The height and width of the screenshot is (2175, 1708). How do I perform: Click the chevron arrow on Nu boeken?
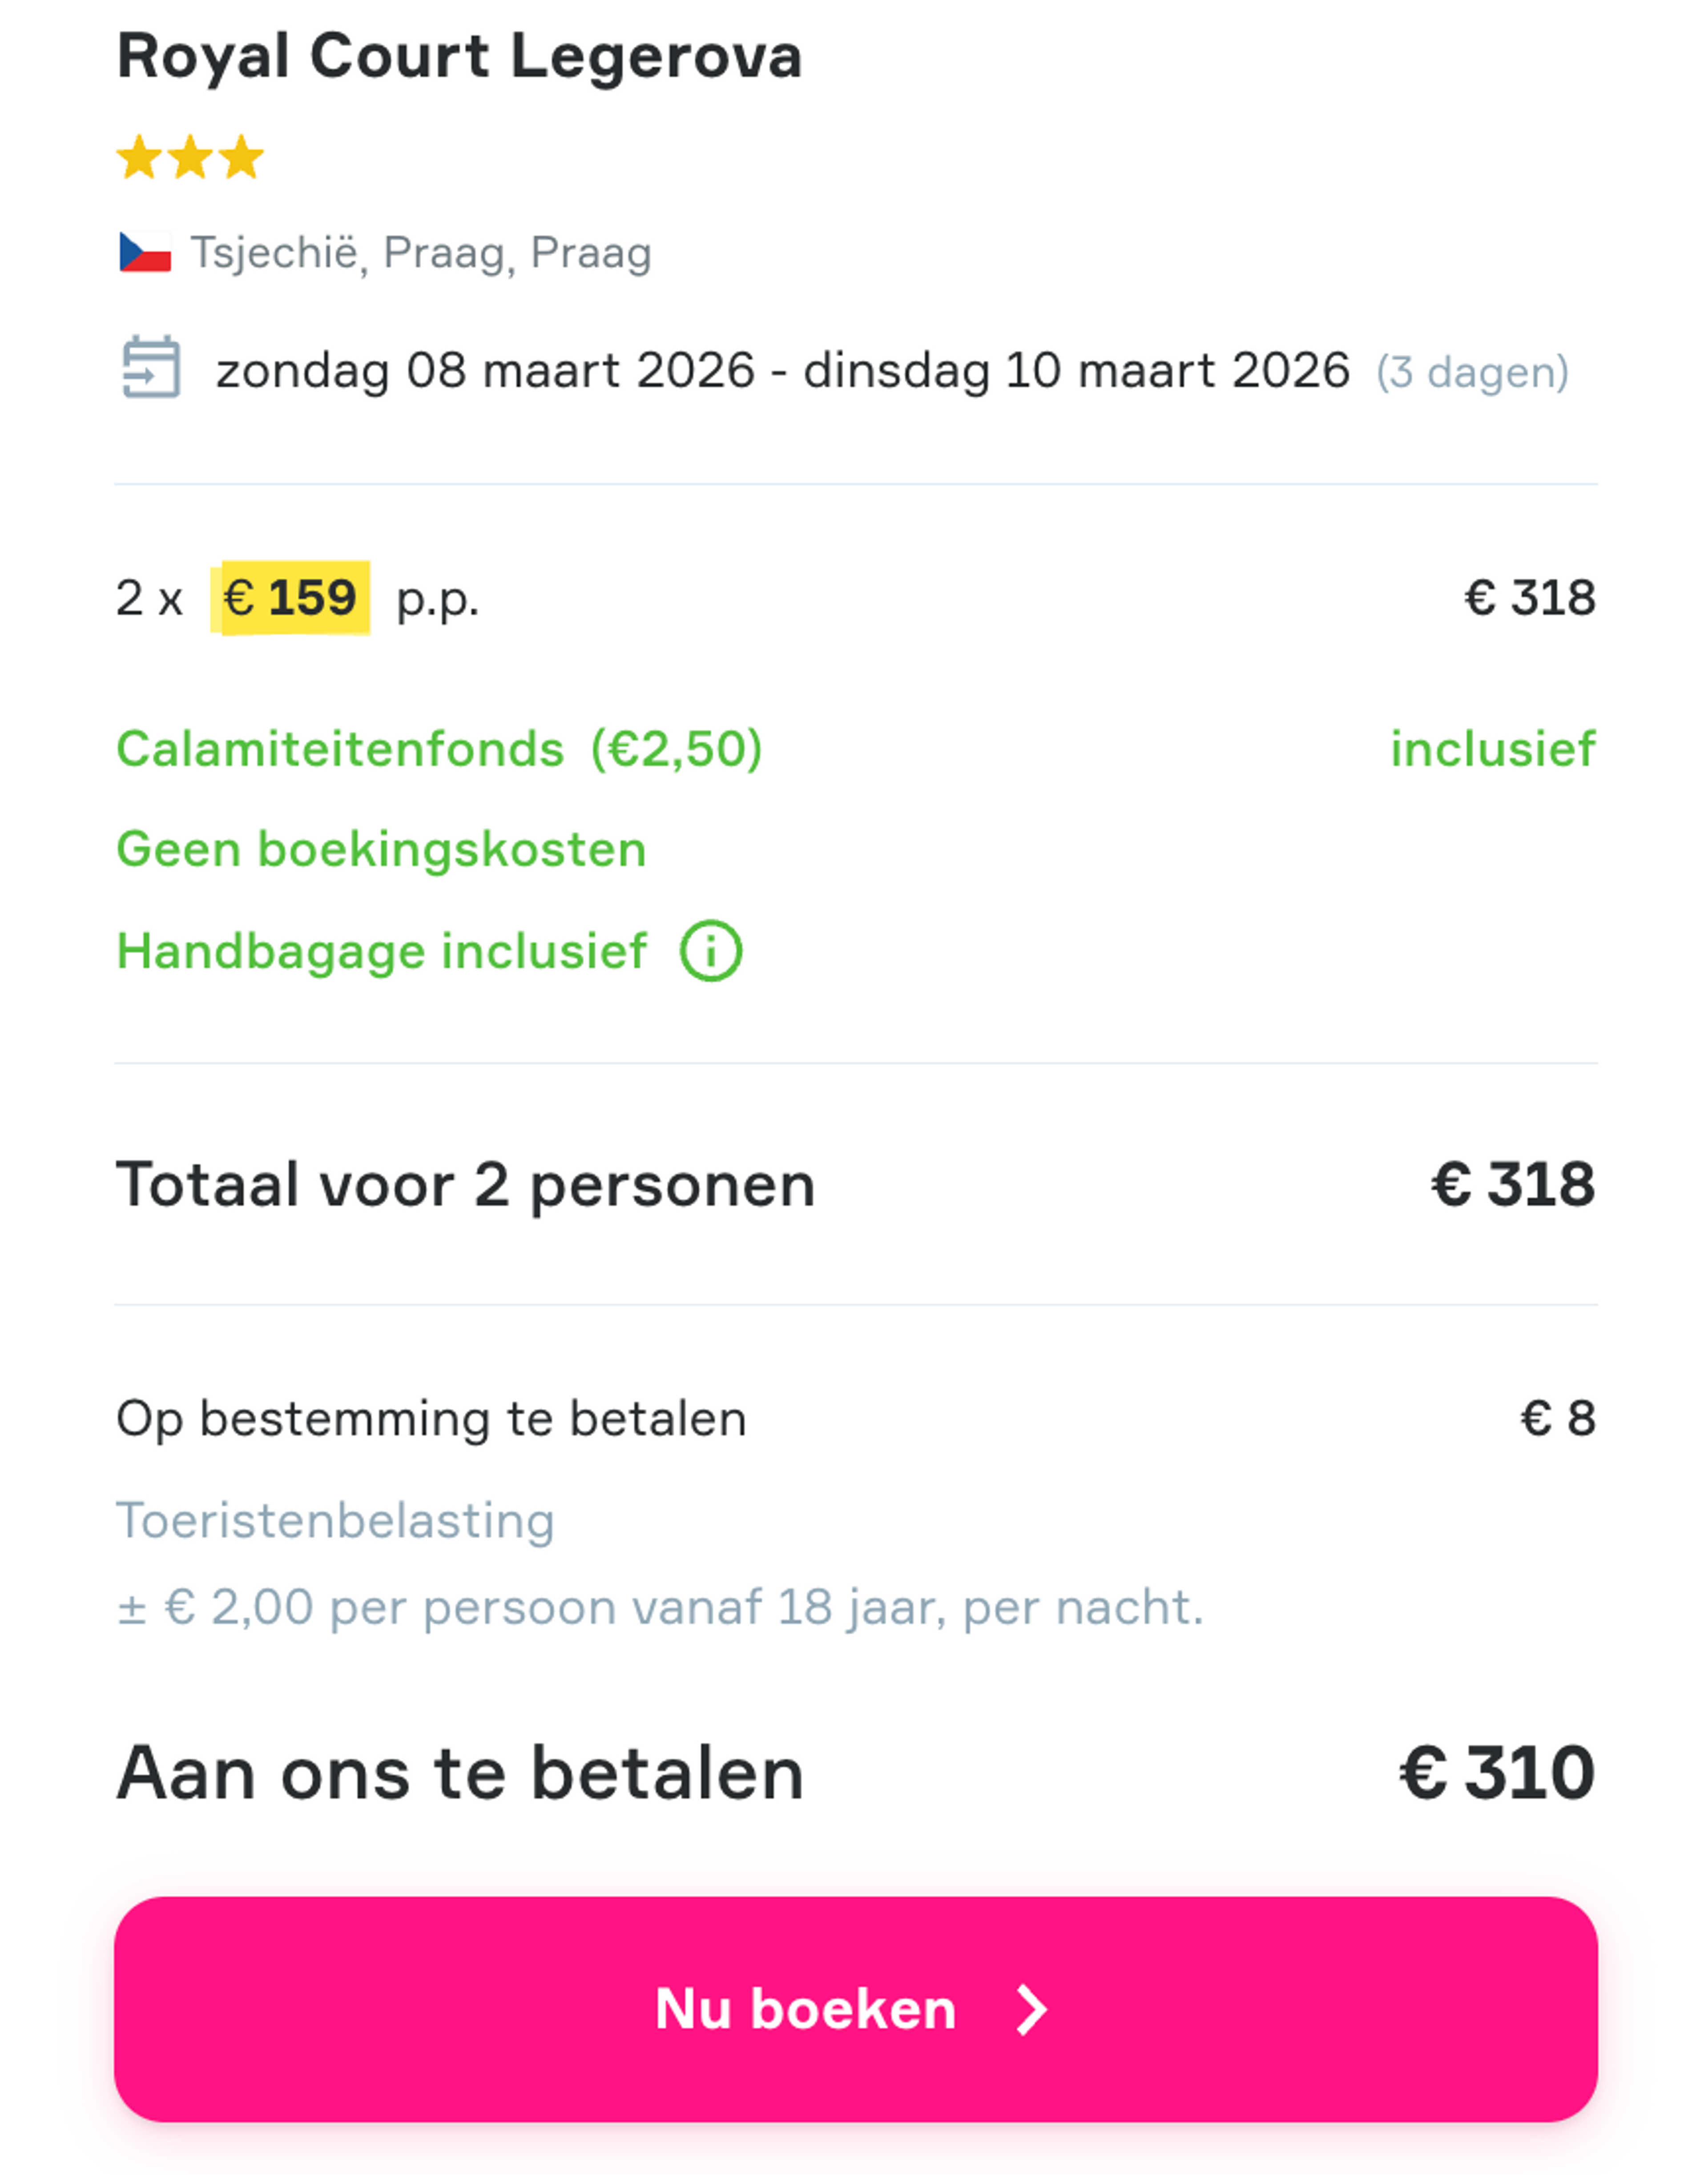[1031, 2009]
